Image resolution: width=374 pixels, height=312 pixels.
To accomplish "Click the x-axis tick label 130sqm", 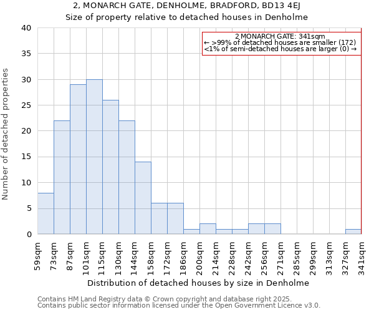I will (118, 258).
